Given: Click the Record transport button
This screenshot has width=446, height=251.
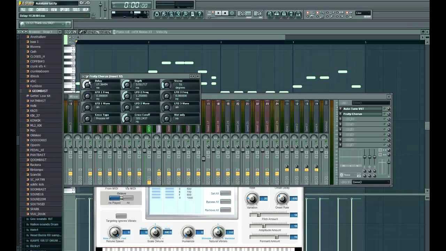Looking at the screenshot, I should pyautogui.click(x=232, y=13).
